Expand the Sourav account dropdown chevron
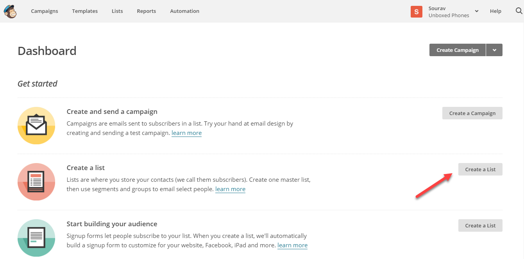524x259 pixels. (x=477, y=11)
